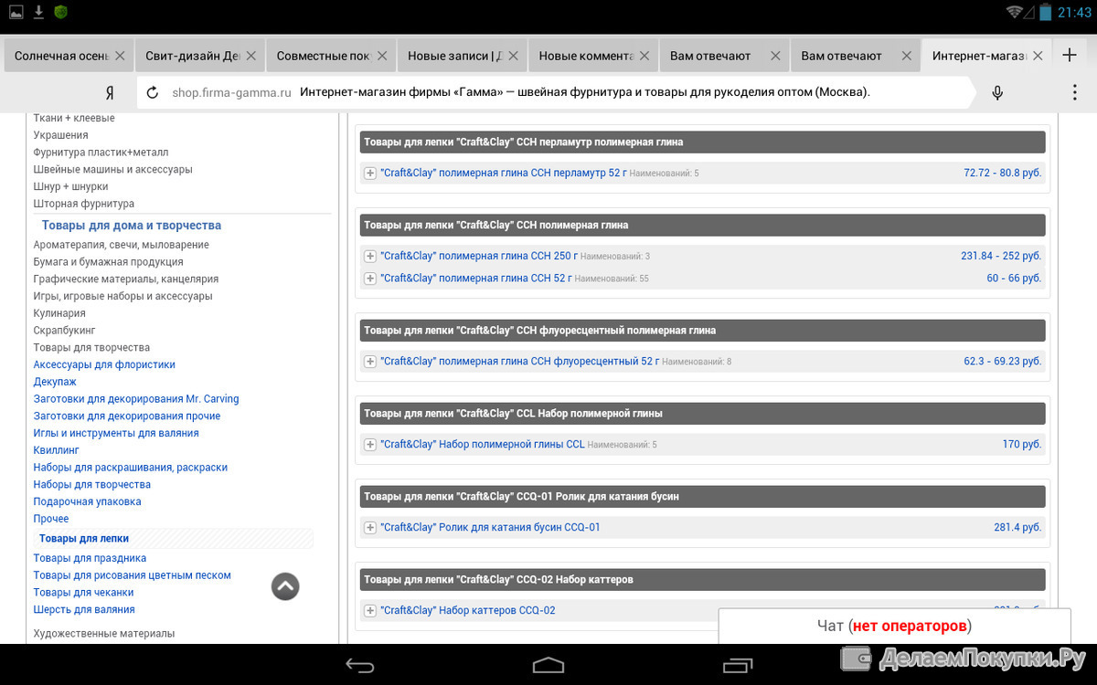The image size is (1097, 685).
Task: Open the "Прочее" category link
Action: coord(51,519)
